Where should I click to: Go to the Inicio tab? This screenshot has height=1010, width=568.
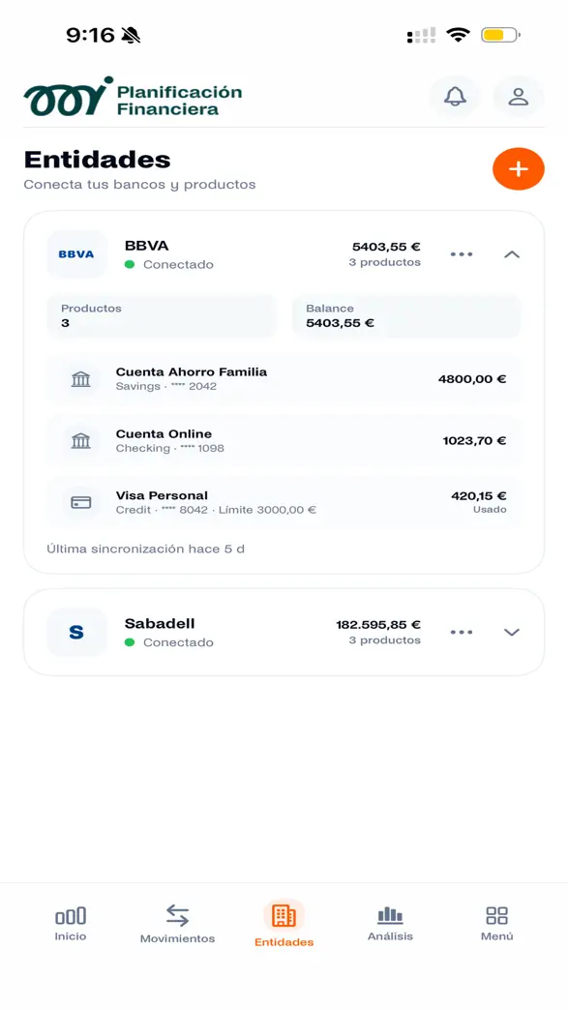pos(71,924)
